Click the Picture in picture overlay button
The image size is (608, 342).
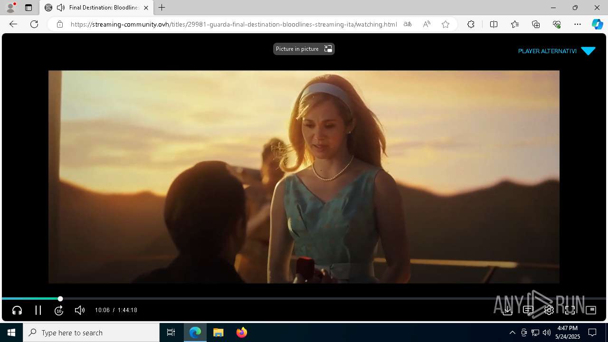point(304,49)
